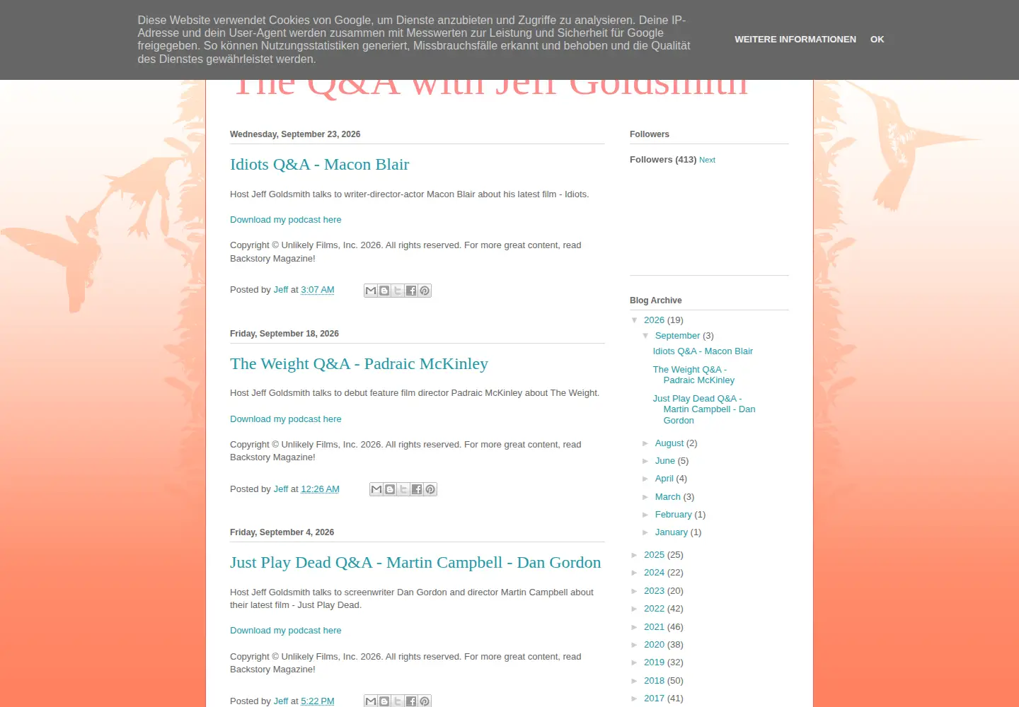Screen dimensions: 1019x707
Task: Open 2017 archive year link
Action: 654,699
